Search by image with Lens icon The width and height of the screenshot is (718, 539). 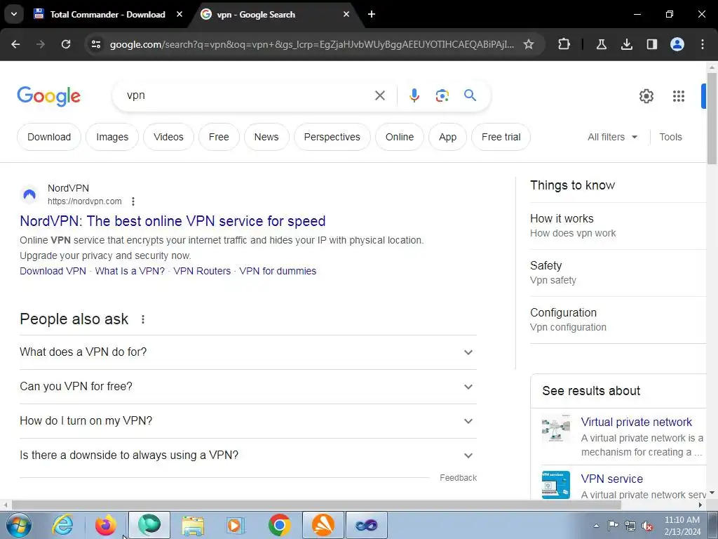coord(442,95)
